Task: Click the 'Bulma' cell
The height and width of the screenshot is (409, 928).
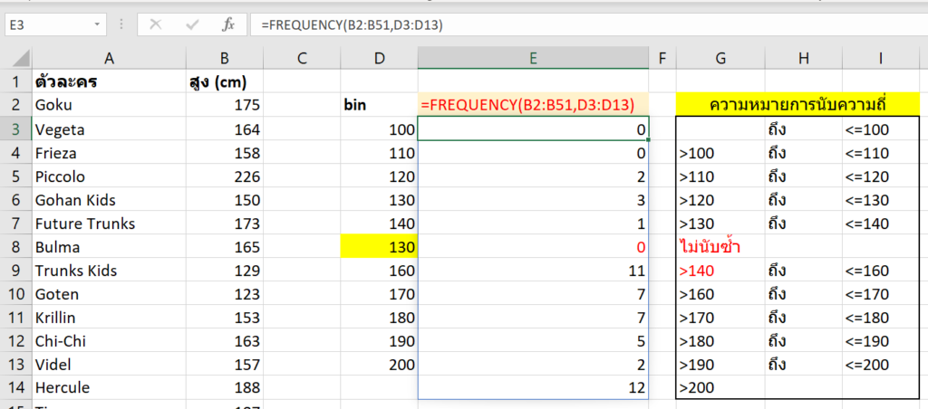Action: (109, 246)
